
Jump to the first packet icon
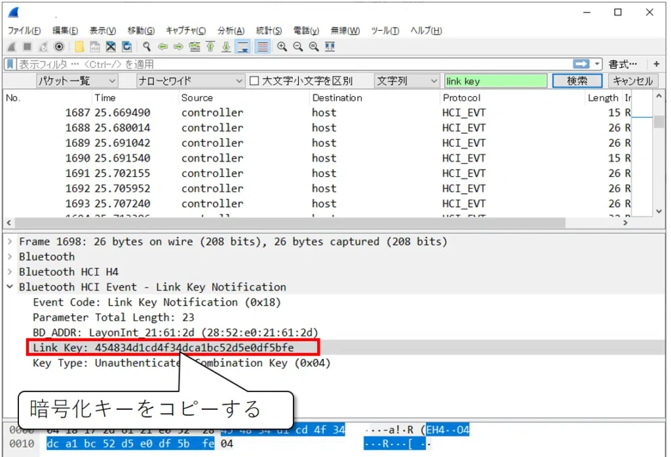210,46
